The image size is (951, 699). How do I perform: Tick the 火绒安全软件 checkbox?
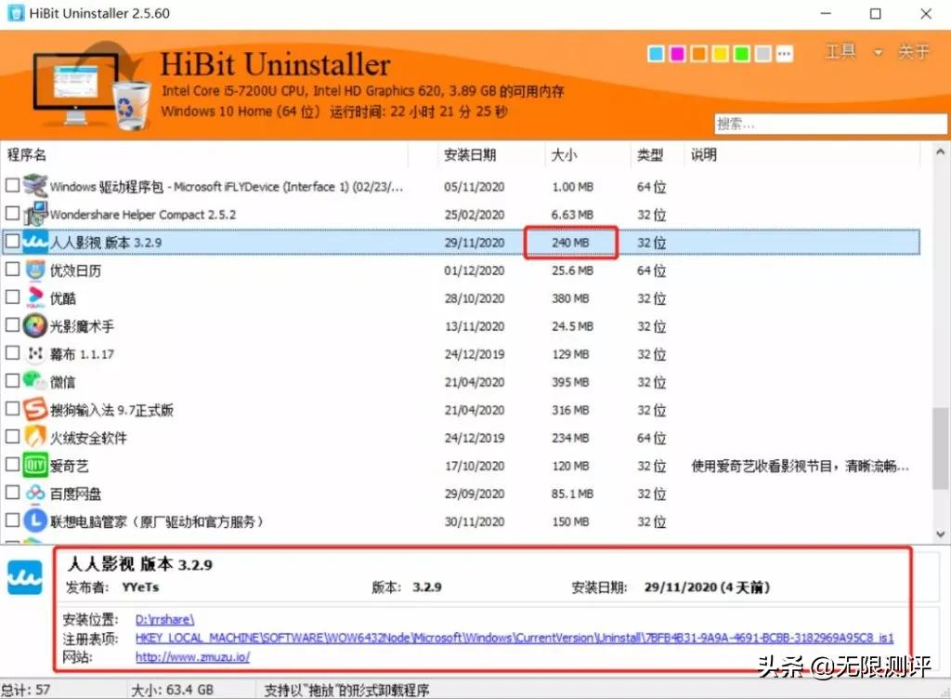12,436
